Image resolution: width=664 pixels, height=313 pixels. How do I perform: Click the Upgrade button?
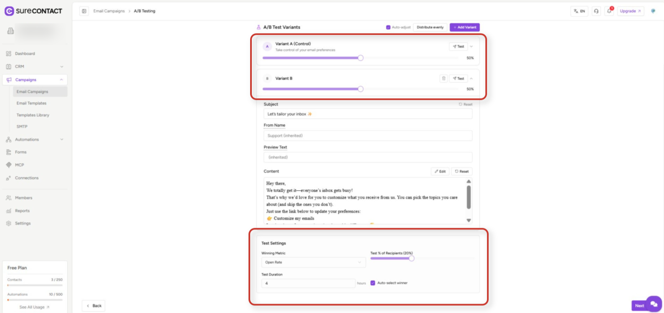[631, 11]
